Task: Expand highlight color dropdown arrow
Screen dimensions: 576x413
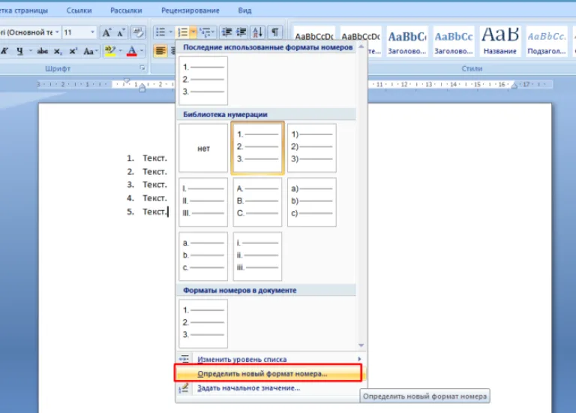Action: pyautogui.click(x=120, y=51)
